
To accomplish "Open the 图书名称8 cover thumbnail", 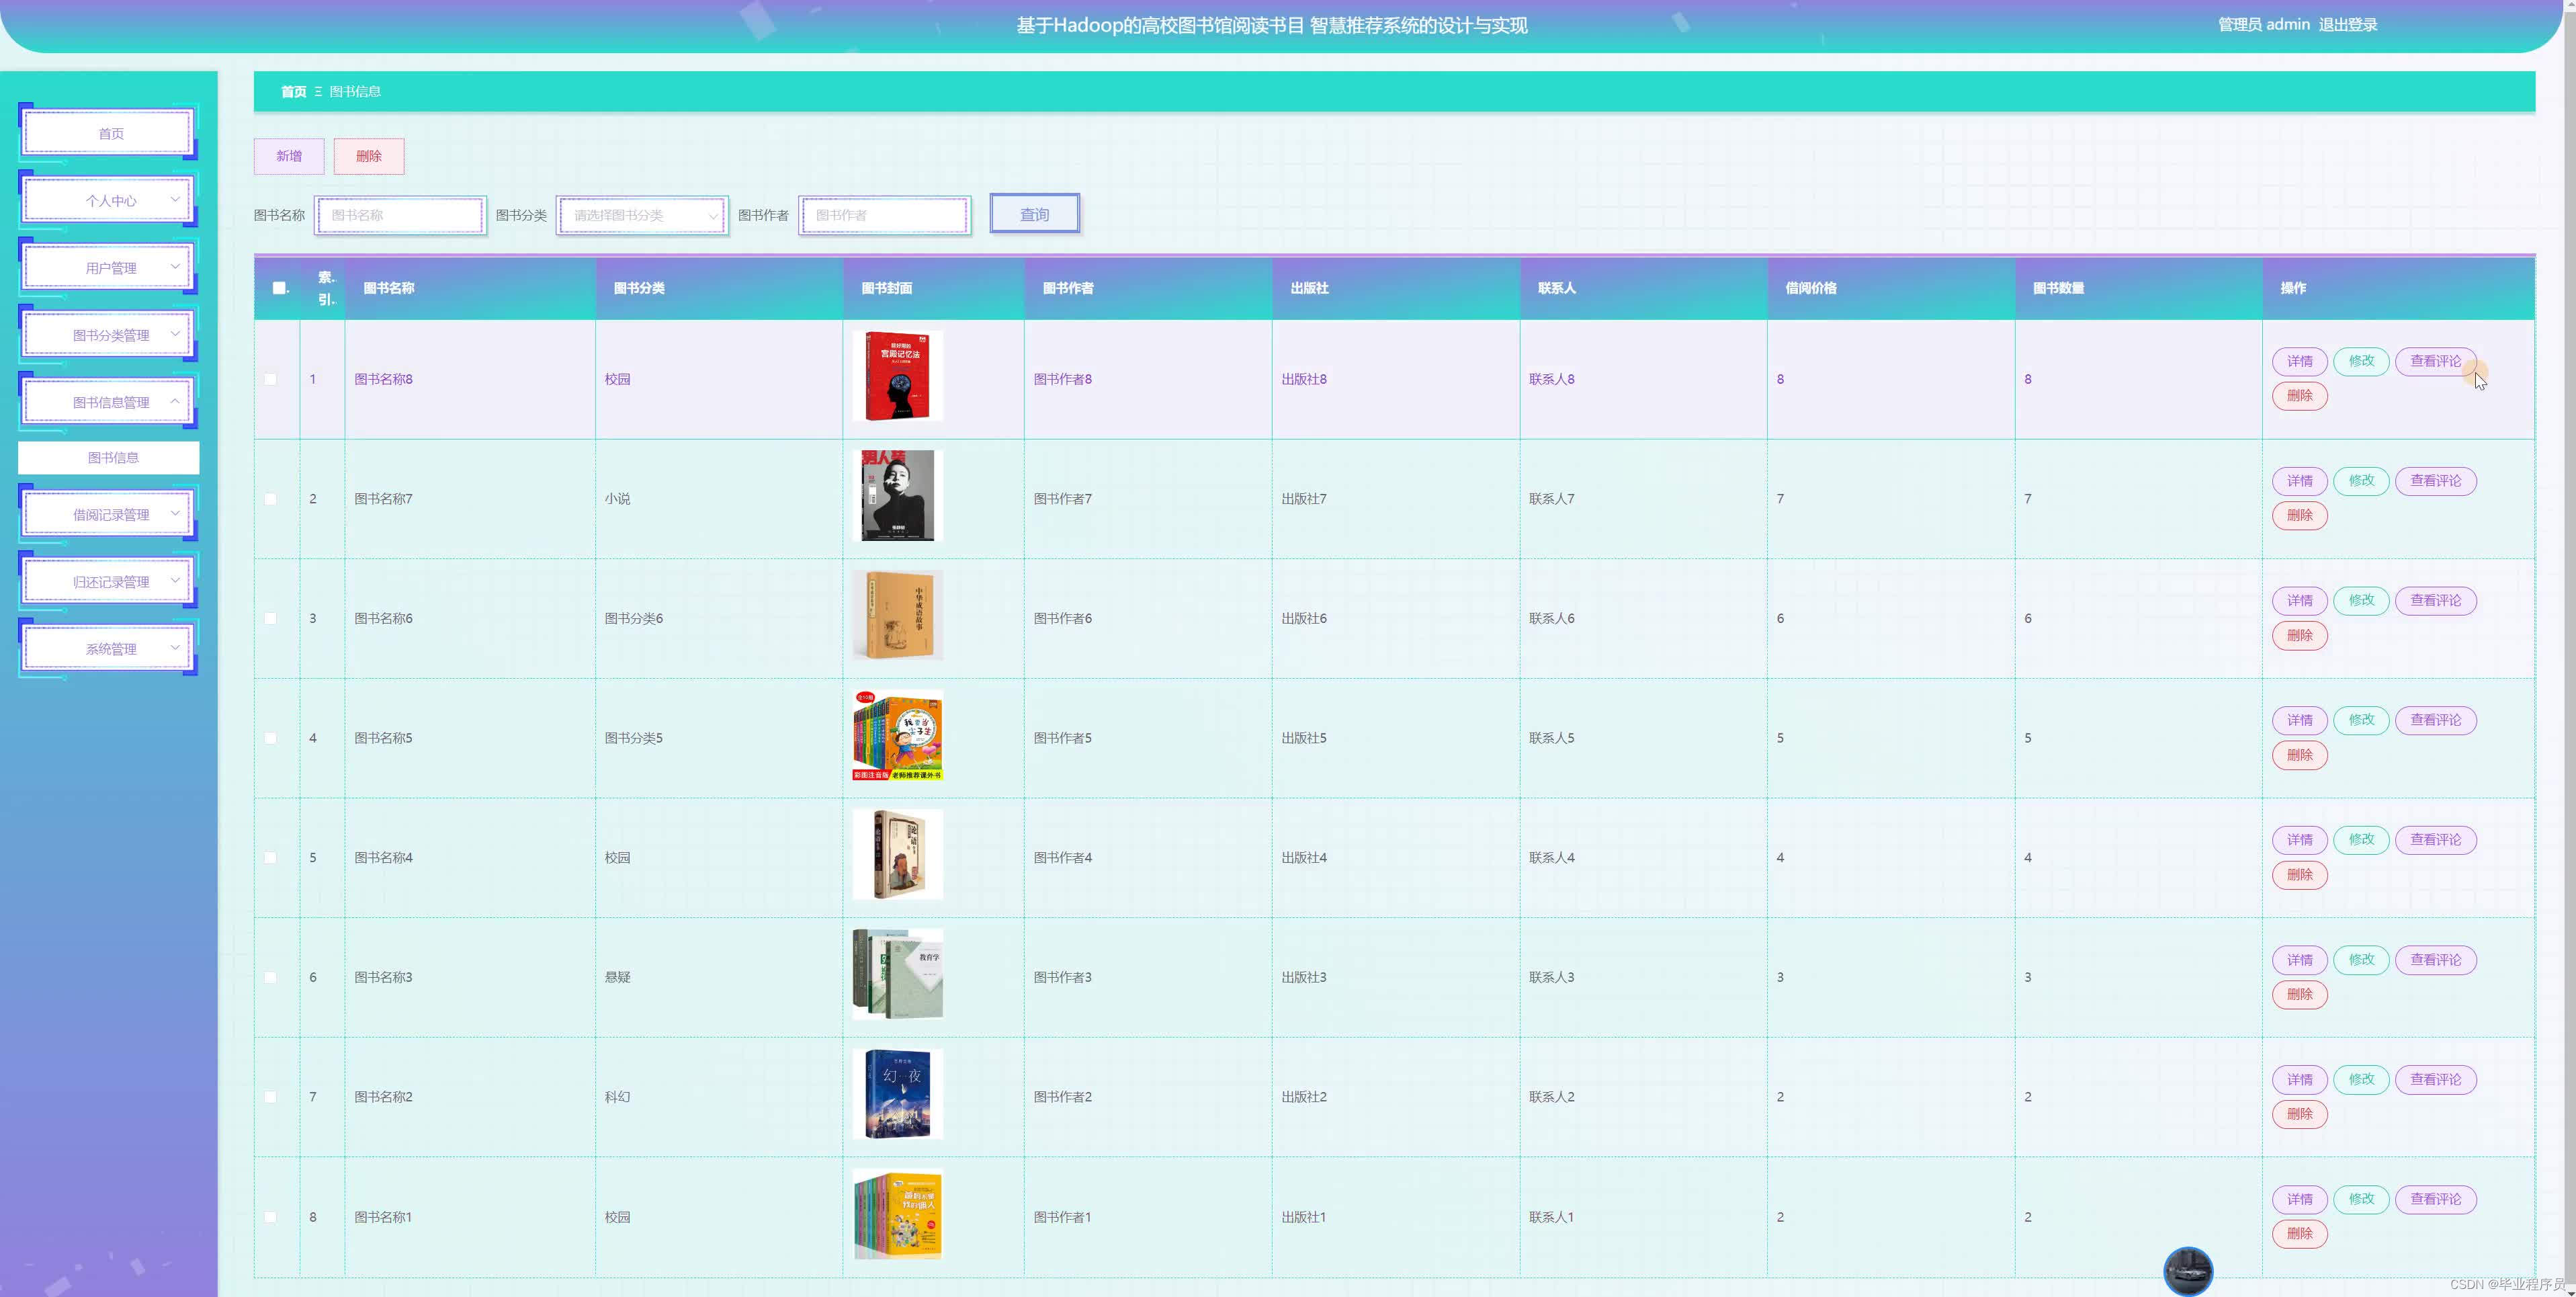I will pyautogui.click(x=897, y=376).
